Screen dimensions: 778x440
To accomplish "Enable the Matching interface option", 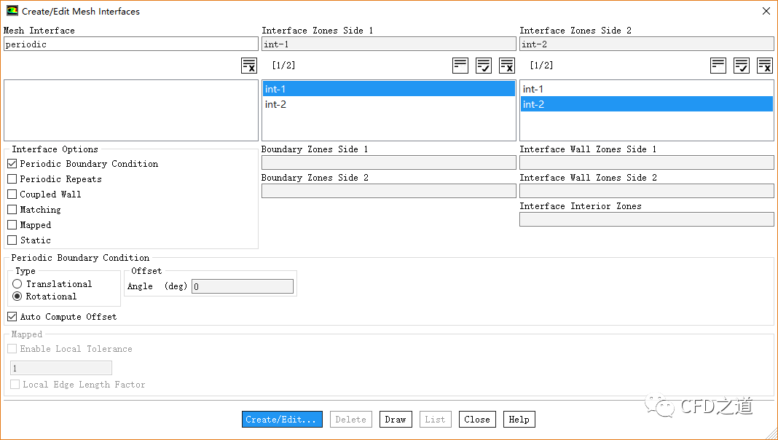I will pyautogui.click(x=12, y=210).
